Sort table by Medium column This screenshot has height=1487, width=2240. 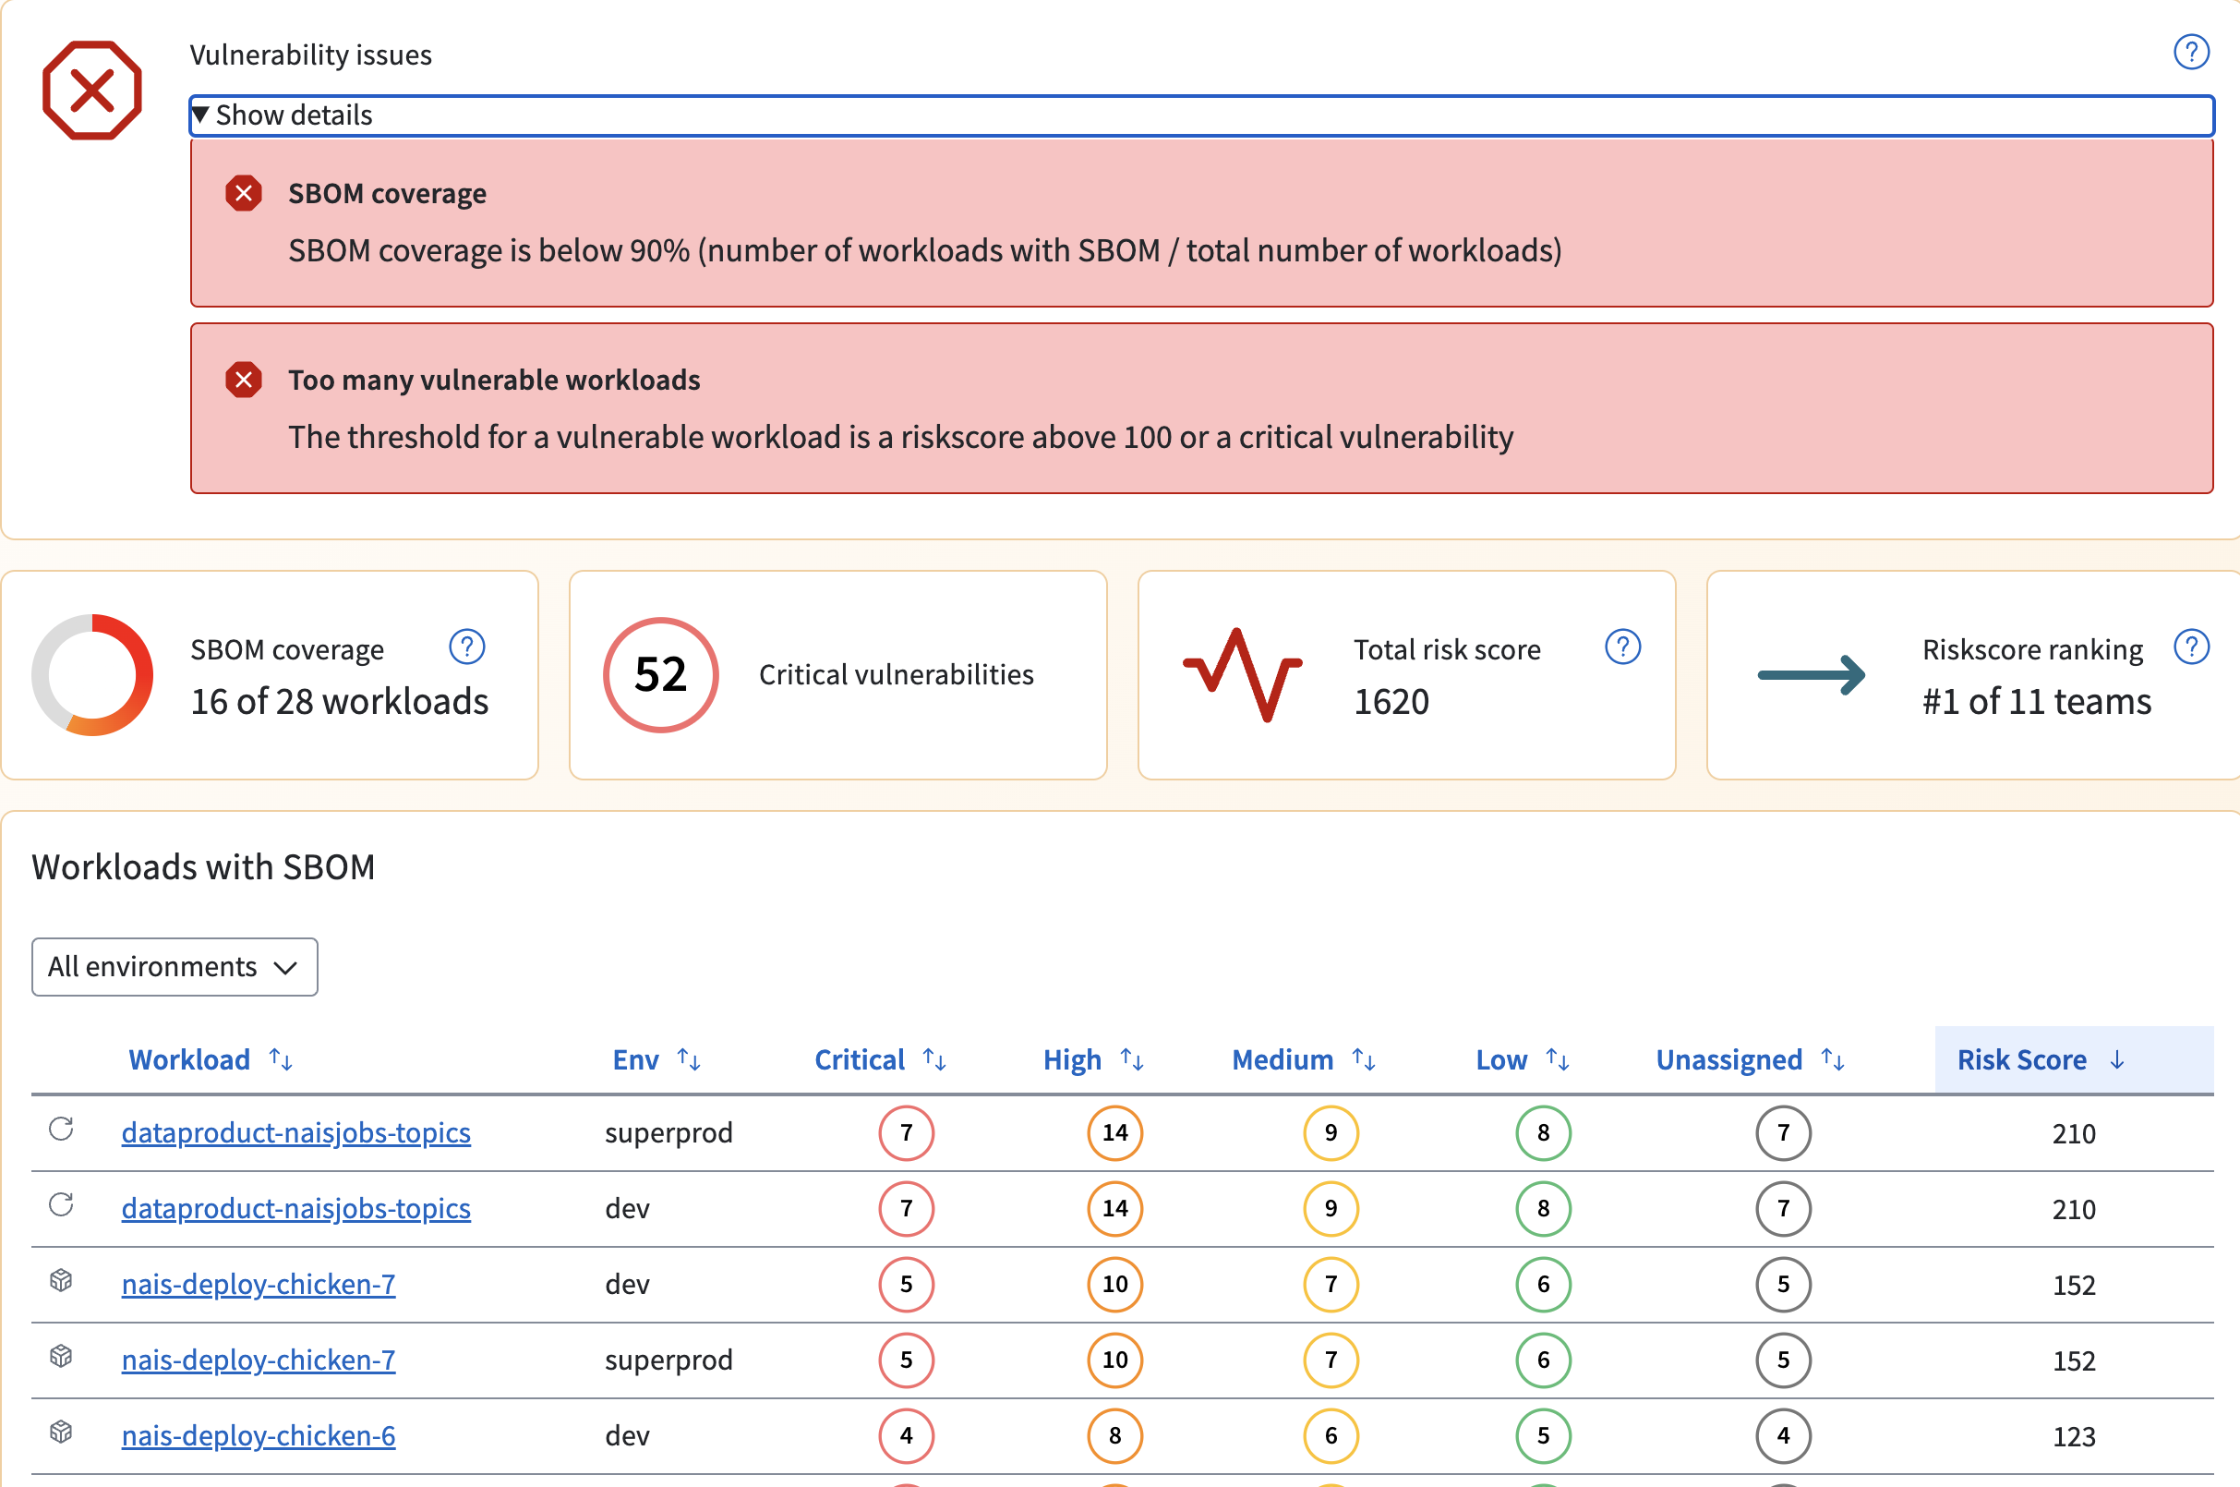point(1304,1059)
